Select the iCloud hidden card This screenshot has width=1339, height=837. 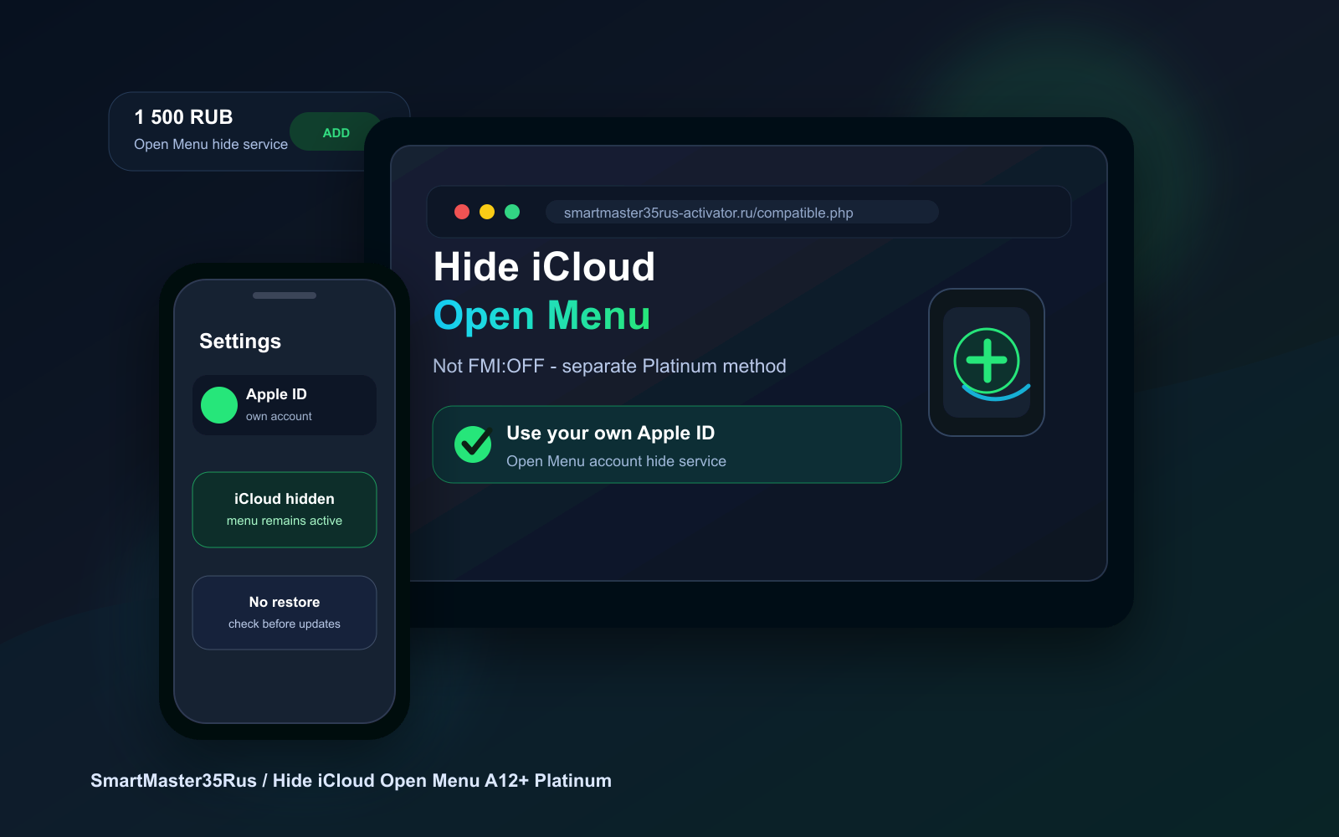285,510
